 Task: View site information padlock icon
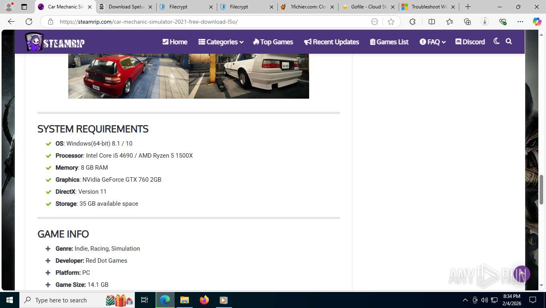(x=51, y=22)
